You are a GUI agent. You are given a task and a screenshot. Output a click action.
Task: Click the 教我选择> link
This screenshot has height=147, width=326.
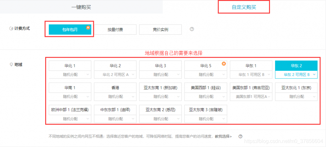[223, 136]
